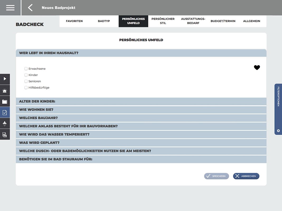Click the Hilfsbedürftige label text

coord(39,88)
